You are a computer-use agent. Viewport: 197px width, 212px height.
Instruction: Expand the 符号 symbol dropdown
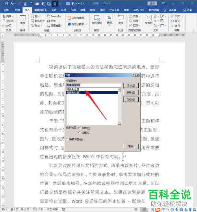[181, 21]
